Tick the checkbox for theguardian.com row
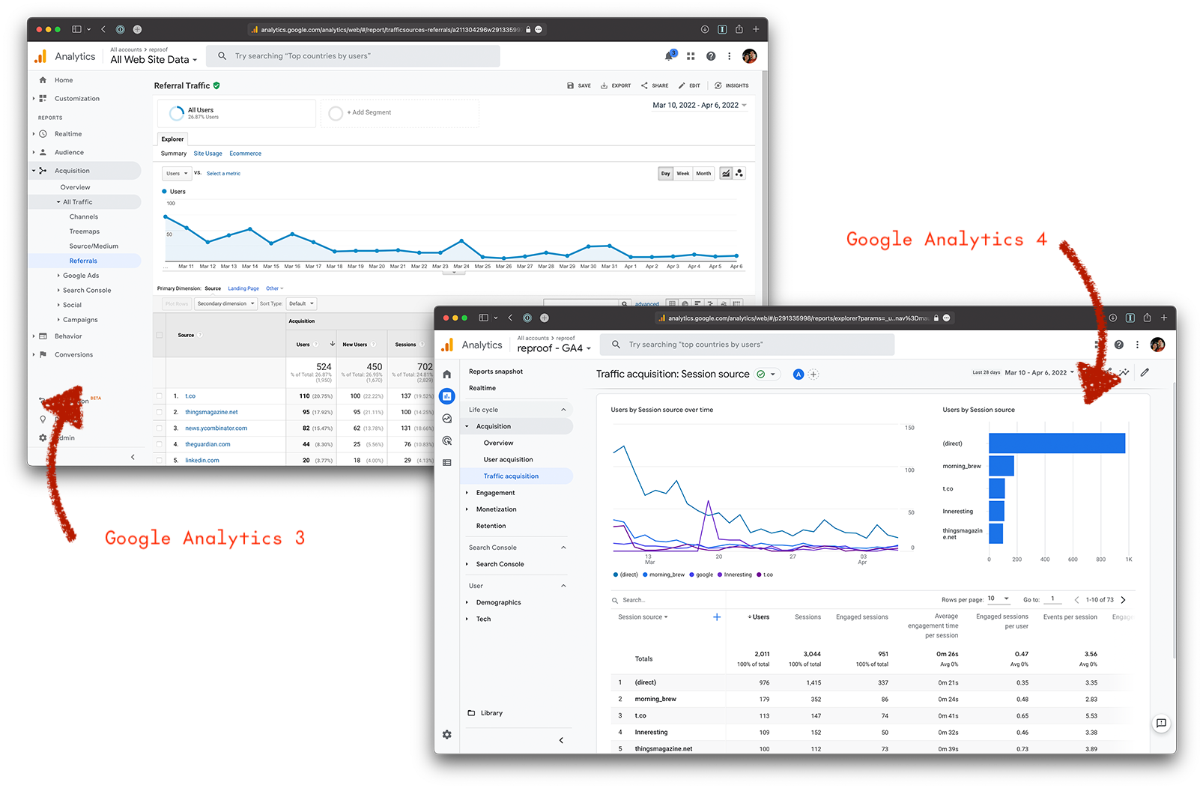The image size is (1200, 788). coord(159,444)
